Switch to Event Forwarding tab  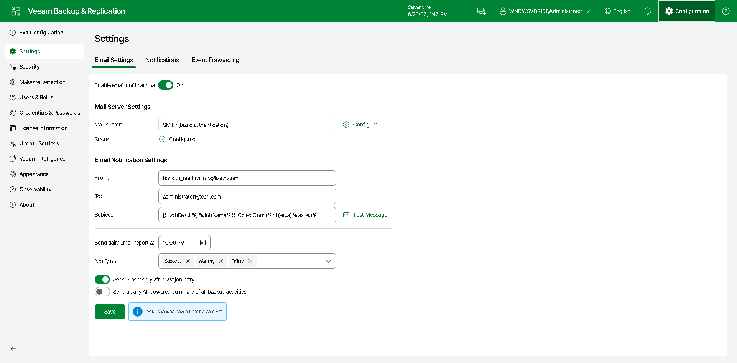coord(216,60)
